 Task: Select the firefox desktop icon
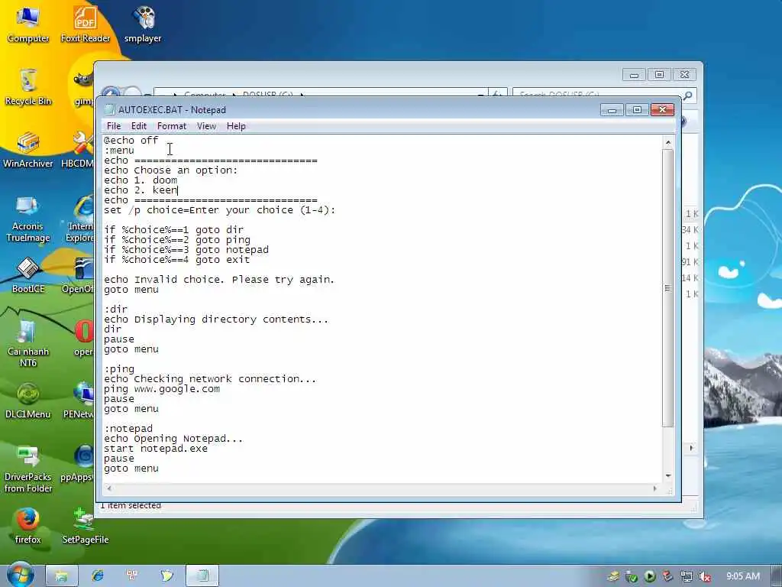coord(28,526)
